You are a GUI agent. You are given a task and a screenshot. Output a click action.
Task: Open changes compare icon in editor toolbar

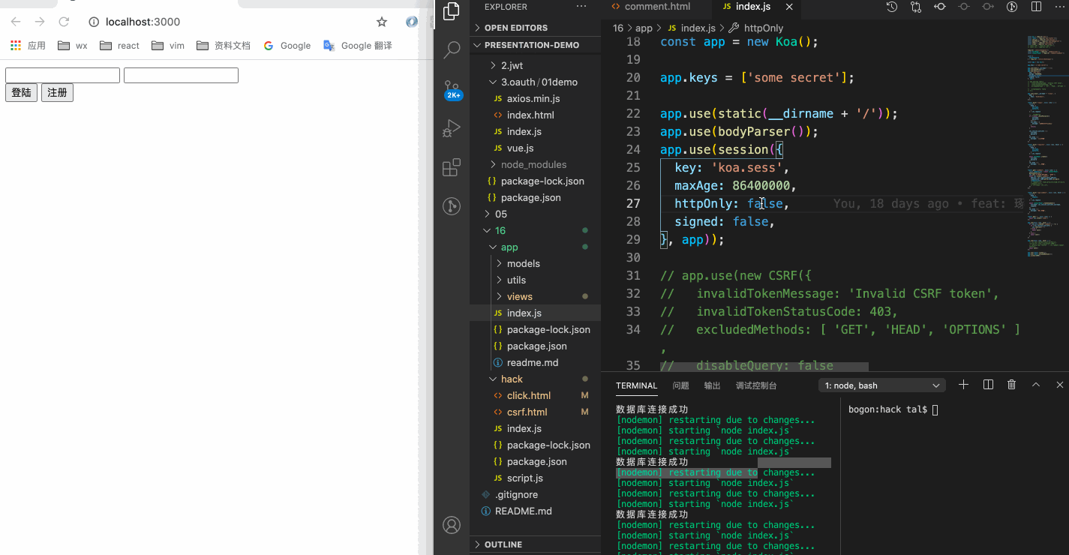915,7
